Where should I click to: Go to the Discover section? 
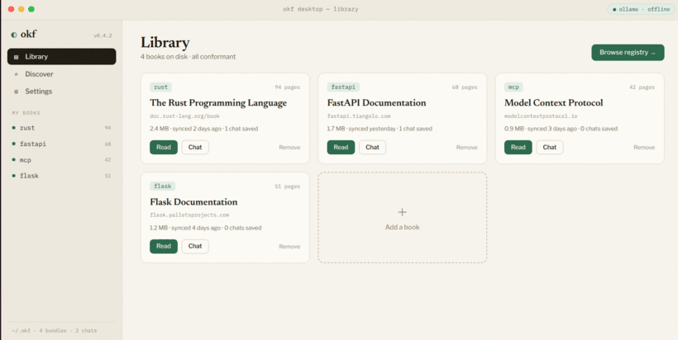tap(61, 74)
